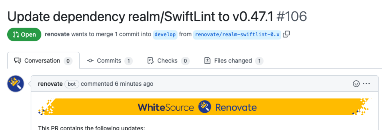Open the comment options ellipsis menu
This screenshot has width=382, height=130.
[x=366, y=84]
